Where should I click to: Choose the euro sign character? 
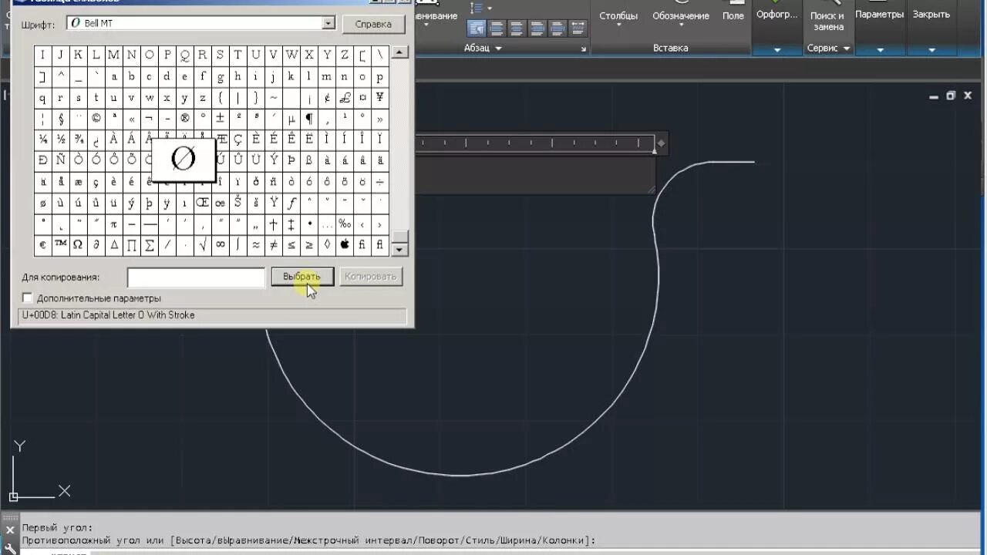point(42,244)
